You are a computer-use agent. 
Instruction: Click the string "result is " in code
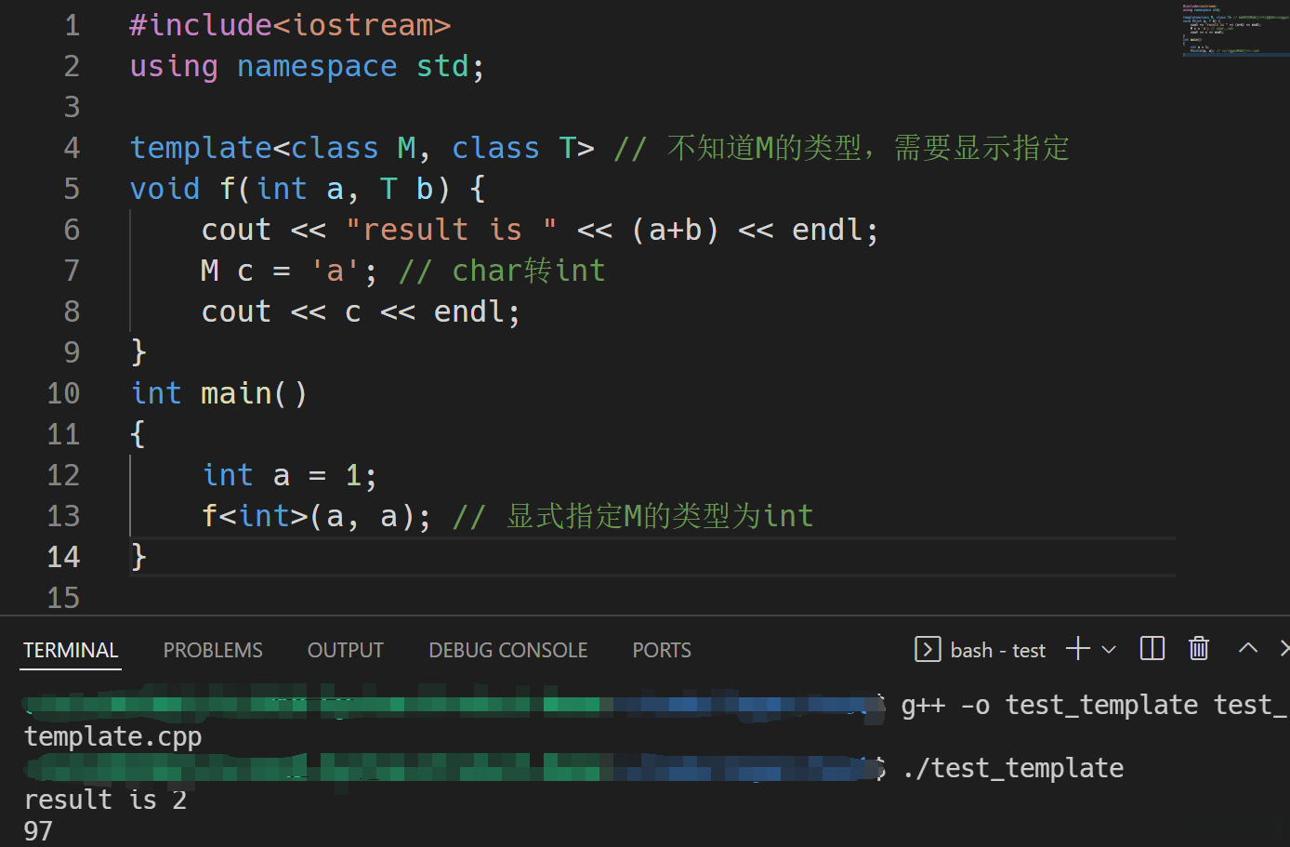452,230
